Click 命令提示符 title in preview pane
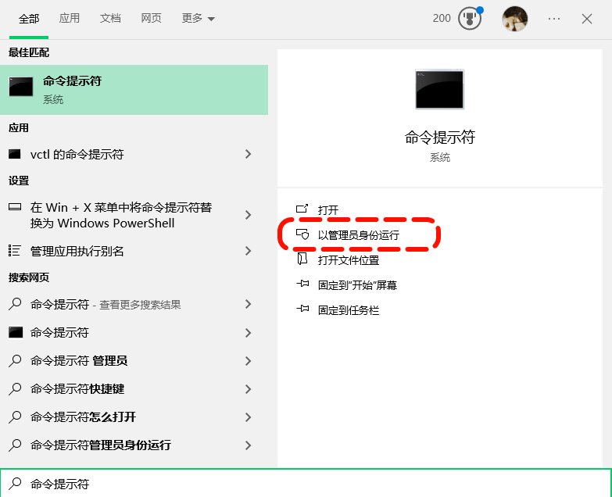Image resolution: width=612 pixels, height=497 pixels. tap(440, 138)
